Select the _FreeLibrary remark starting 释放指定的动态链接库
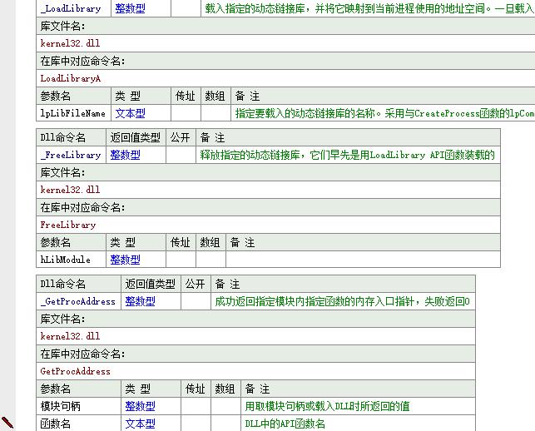 pyautogui.click(x=347, y=155)
